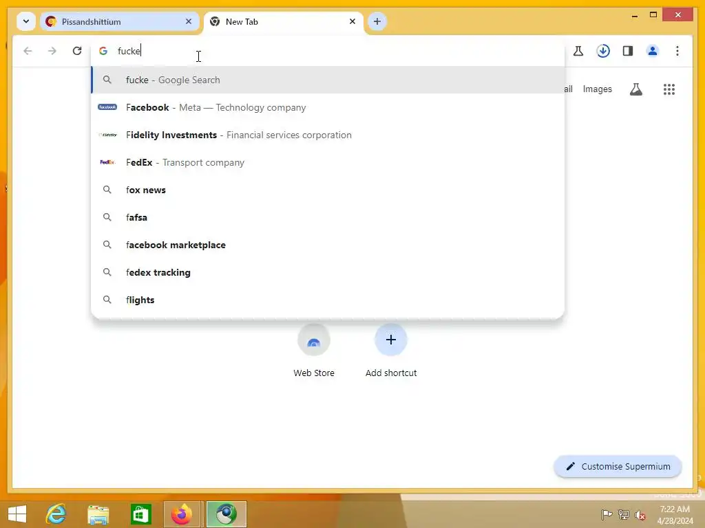This screenshot has height=528, width=705.
Task: Select the 'fedex tracking' suggestion
Action: (x=327, y=272)
